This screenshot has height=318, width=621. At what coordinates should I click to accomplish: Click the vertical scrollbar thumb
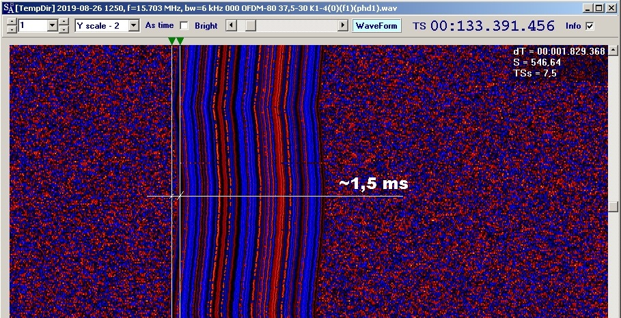[613, 207]
